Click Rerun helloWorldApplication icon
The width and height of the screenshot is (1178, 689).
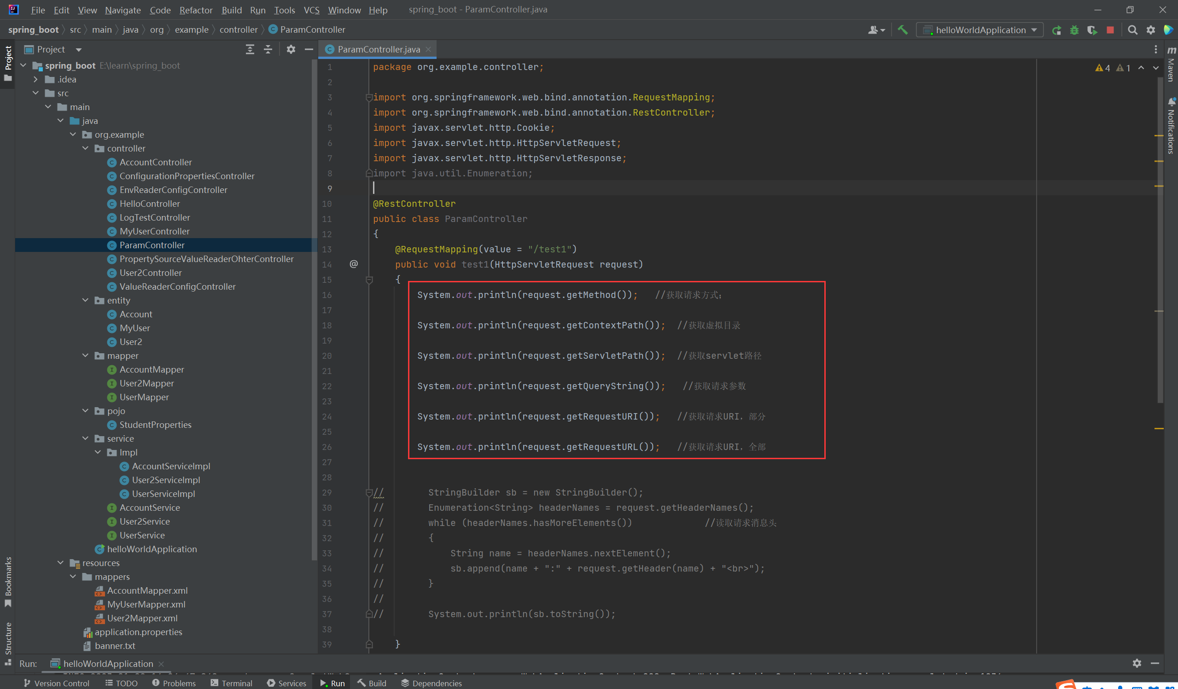(1056, 30)
